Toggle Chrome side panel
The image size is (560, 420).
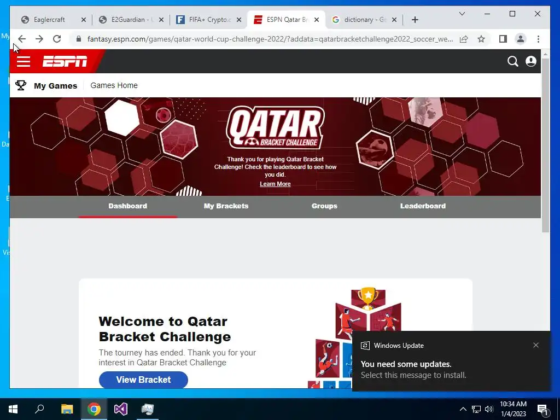(x=503, y=39)
